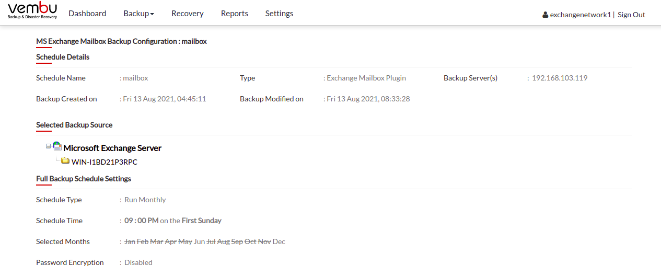Screen dimensions: 661x277
Task: Click the Run Monthly schedule type value
Action: 145,200
